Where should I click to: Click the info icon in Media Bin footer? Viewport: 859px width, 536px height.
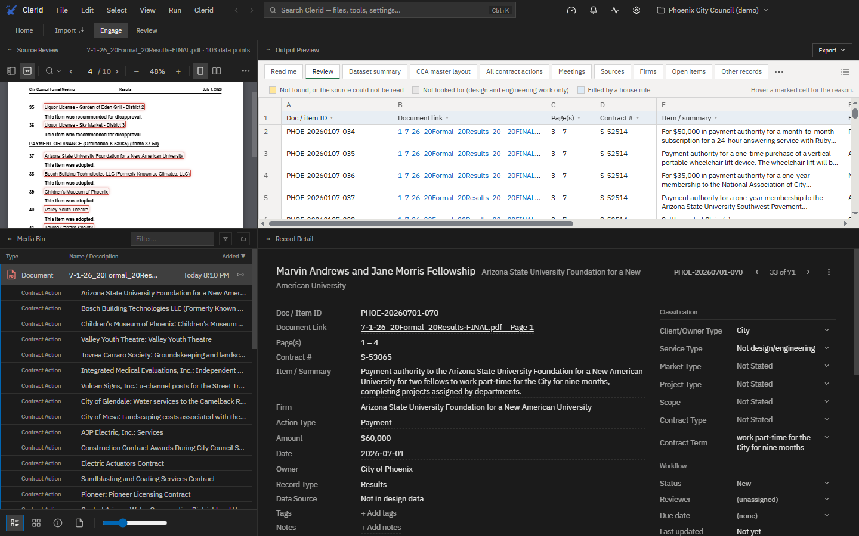point(58,523)
